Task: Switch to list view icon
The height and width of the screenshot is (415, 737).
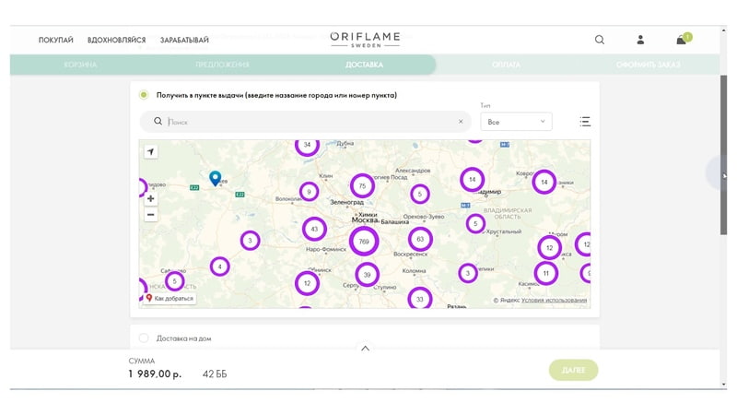Action: click(x=585, y=122)
